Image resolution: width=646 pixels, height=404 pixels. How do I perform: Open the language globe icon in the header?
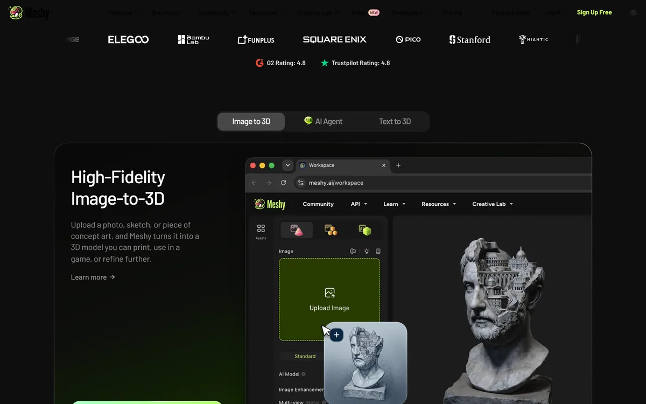633,12
